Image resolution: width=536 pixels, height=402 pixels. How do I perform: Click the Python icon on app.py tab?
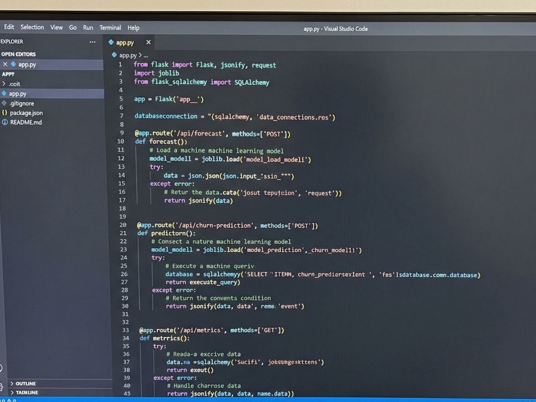point(111,42)
